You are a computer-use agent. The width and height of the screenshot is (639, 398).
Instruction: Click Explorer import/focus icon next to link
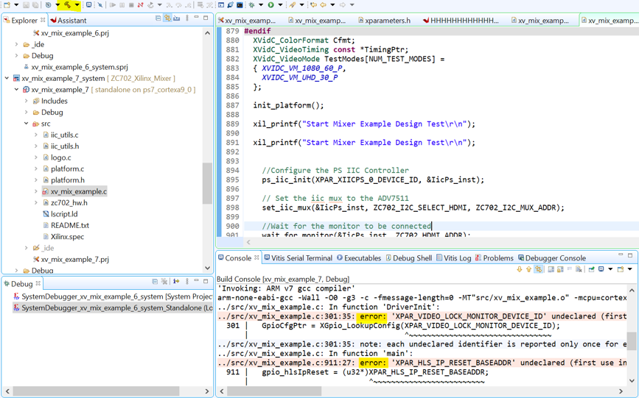click(x=176, y=18)
